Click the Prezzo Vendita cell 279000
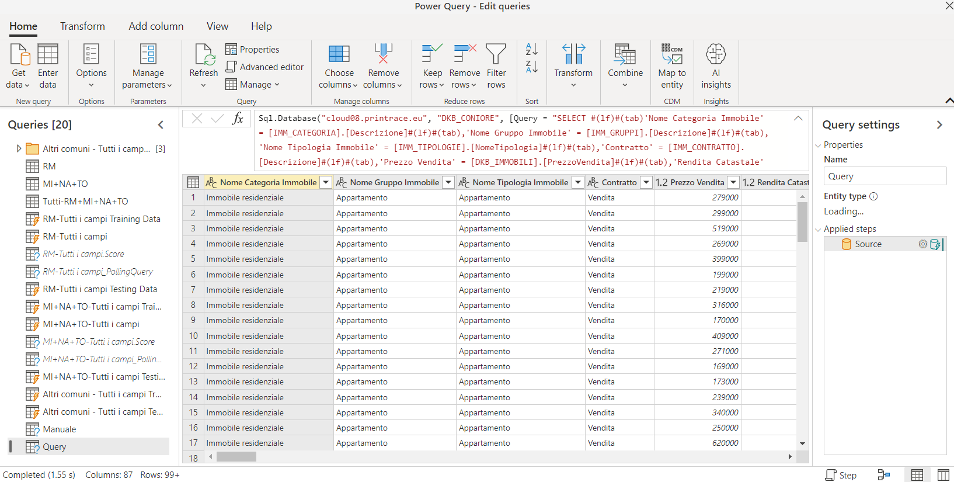The image size is (954, 482). tap(697, 197)
